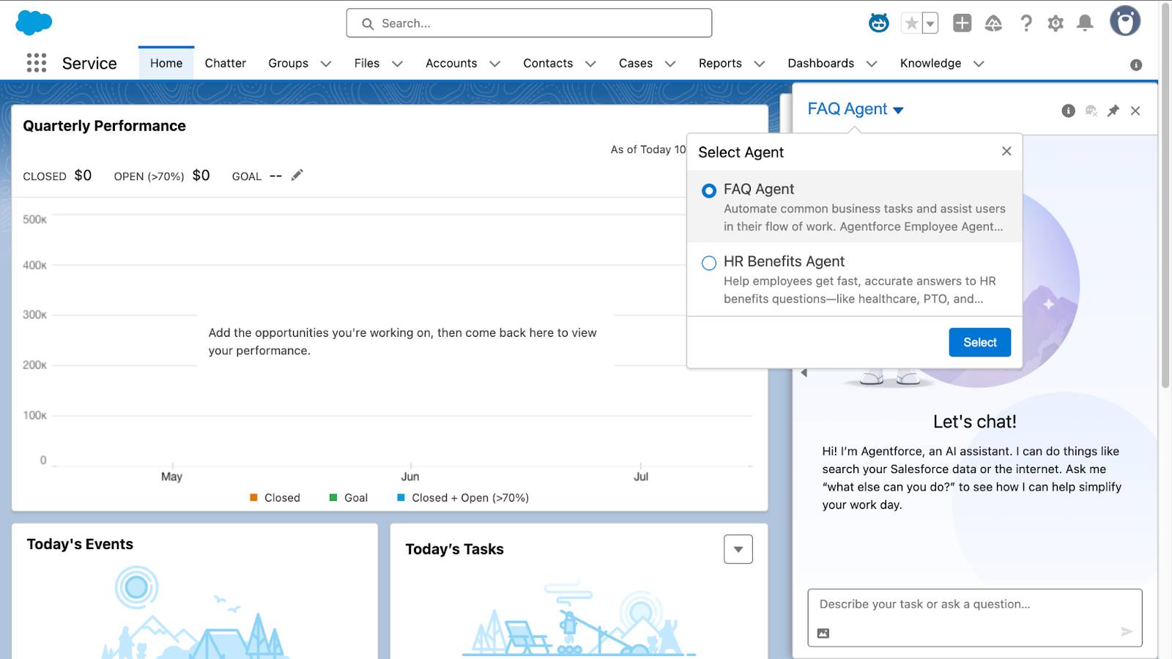
Task: Open the Accounts tab
Action: [451, 63]
